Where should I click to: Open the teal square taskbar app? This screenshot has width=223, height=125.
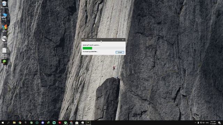(54, 123)
